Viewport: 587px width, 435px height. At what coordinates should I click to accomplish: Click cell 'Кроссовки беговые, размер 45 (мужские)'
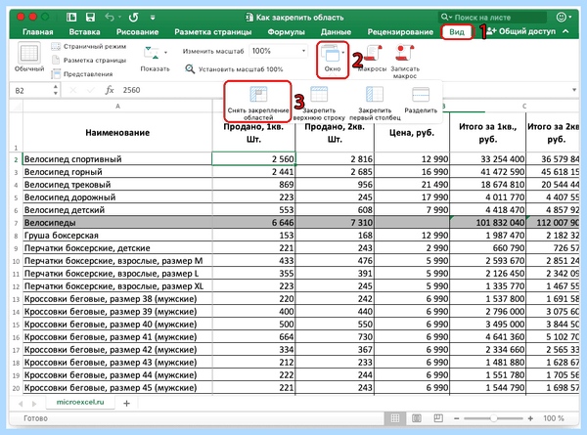[x=117, y=388]
